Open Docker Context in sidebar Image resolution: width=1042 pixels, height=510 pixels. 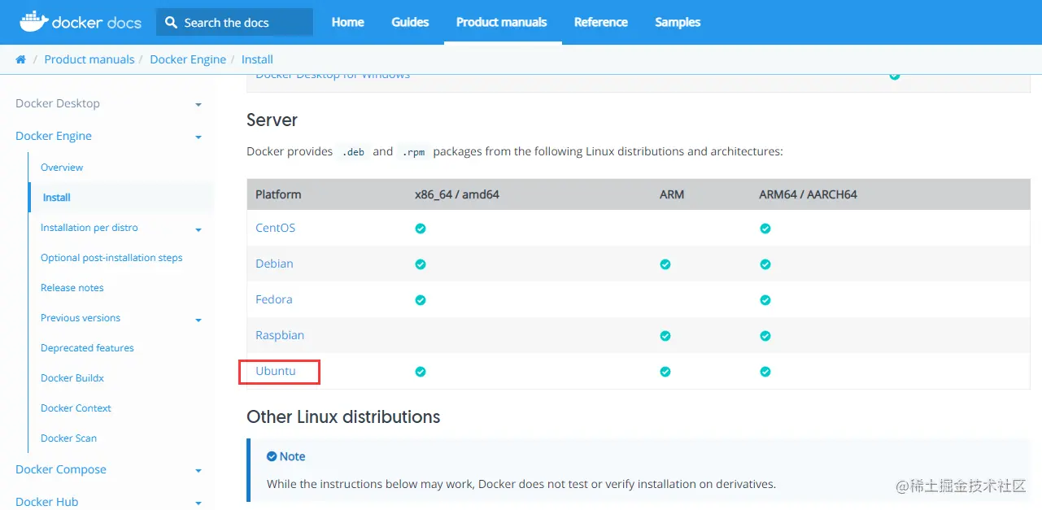coord(76,408)
